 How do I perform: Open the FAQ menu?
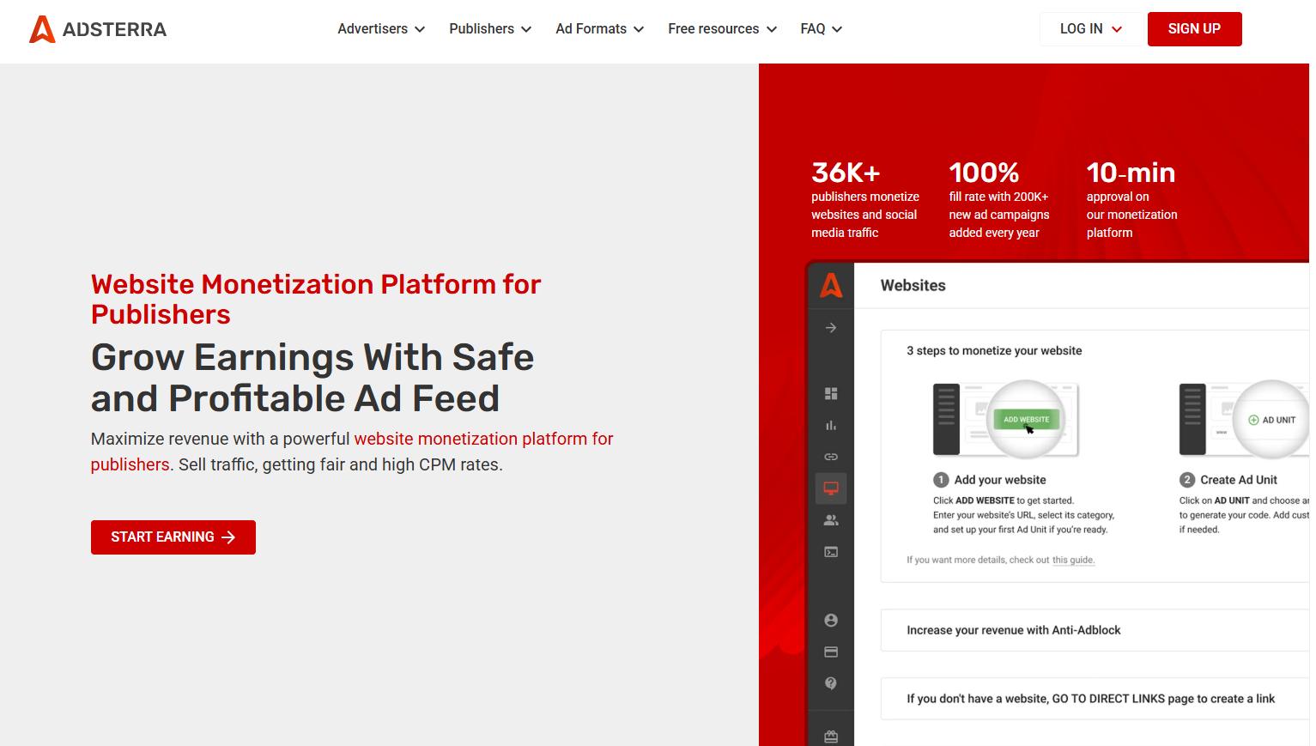click(821, 29)
